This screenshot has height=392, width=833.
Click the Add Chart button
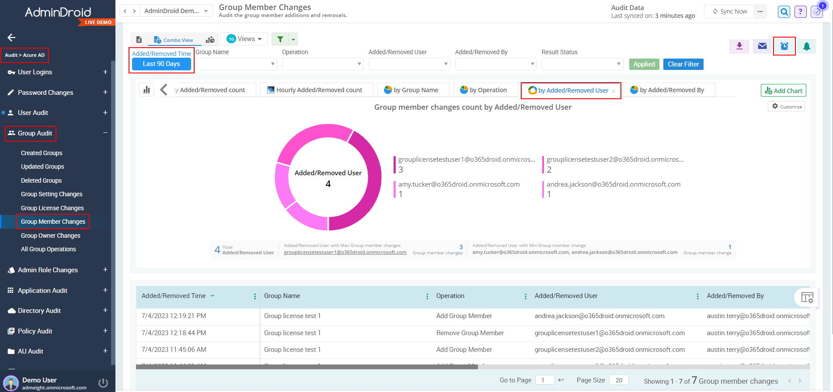click(x=783, y=90)
